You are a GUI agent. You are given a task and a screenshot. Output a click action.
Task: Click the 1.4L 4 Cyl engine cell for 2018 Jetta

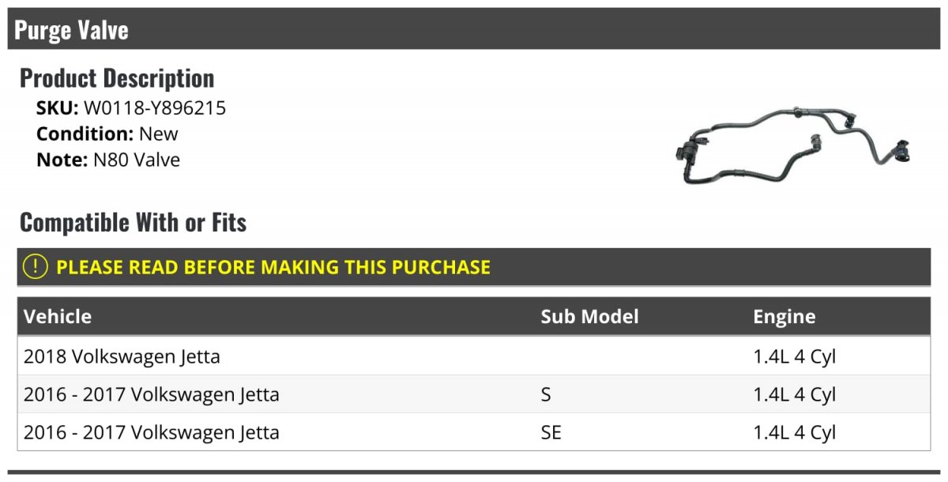pyautogui.click(x=794, y=357)
